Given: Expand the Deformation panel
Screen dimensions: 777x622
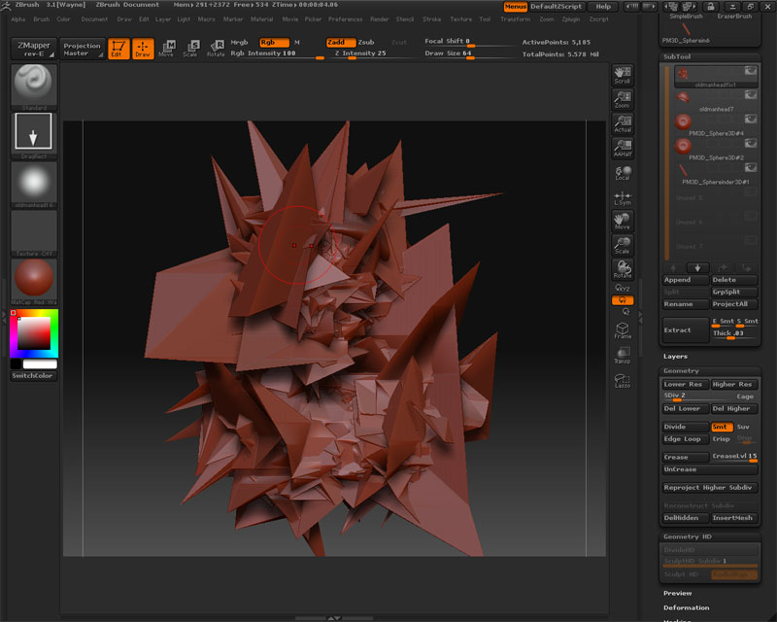Looking at the screenshot, I should [x=688, y=606].
